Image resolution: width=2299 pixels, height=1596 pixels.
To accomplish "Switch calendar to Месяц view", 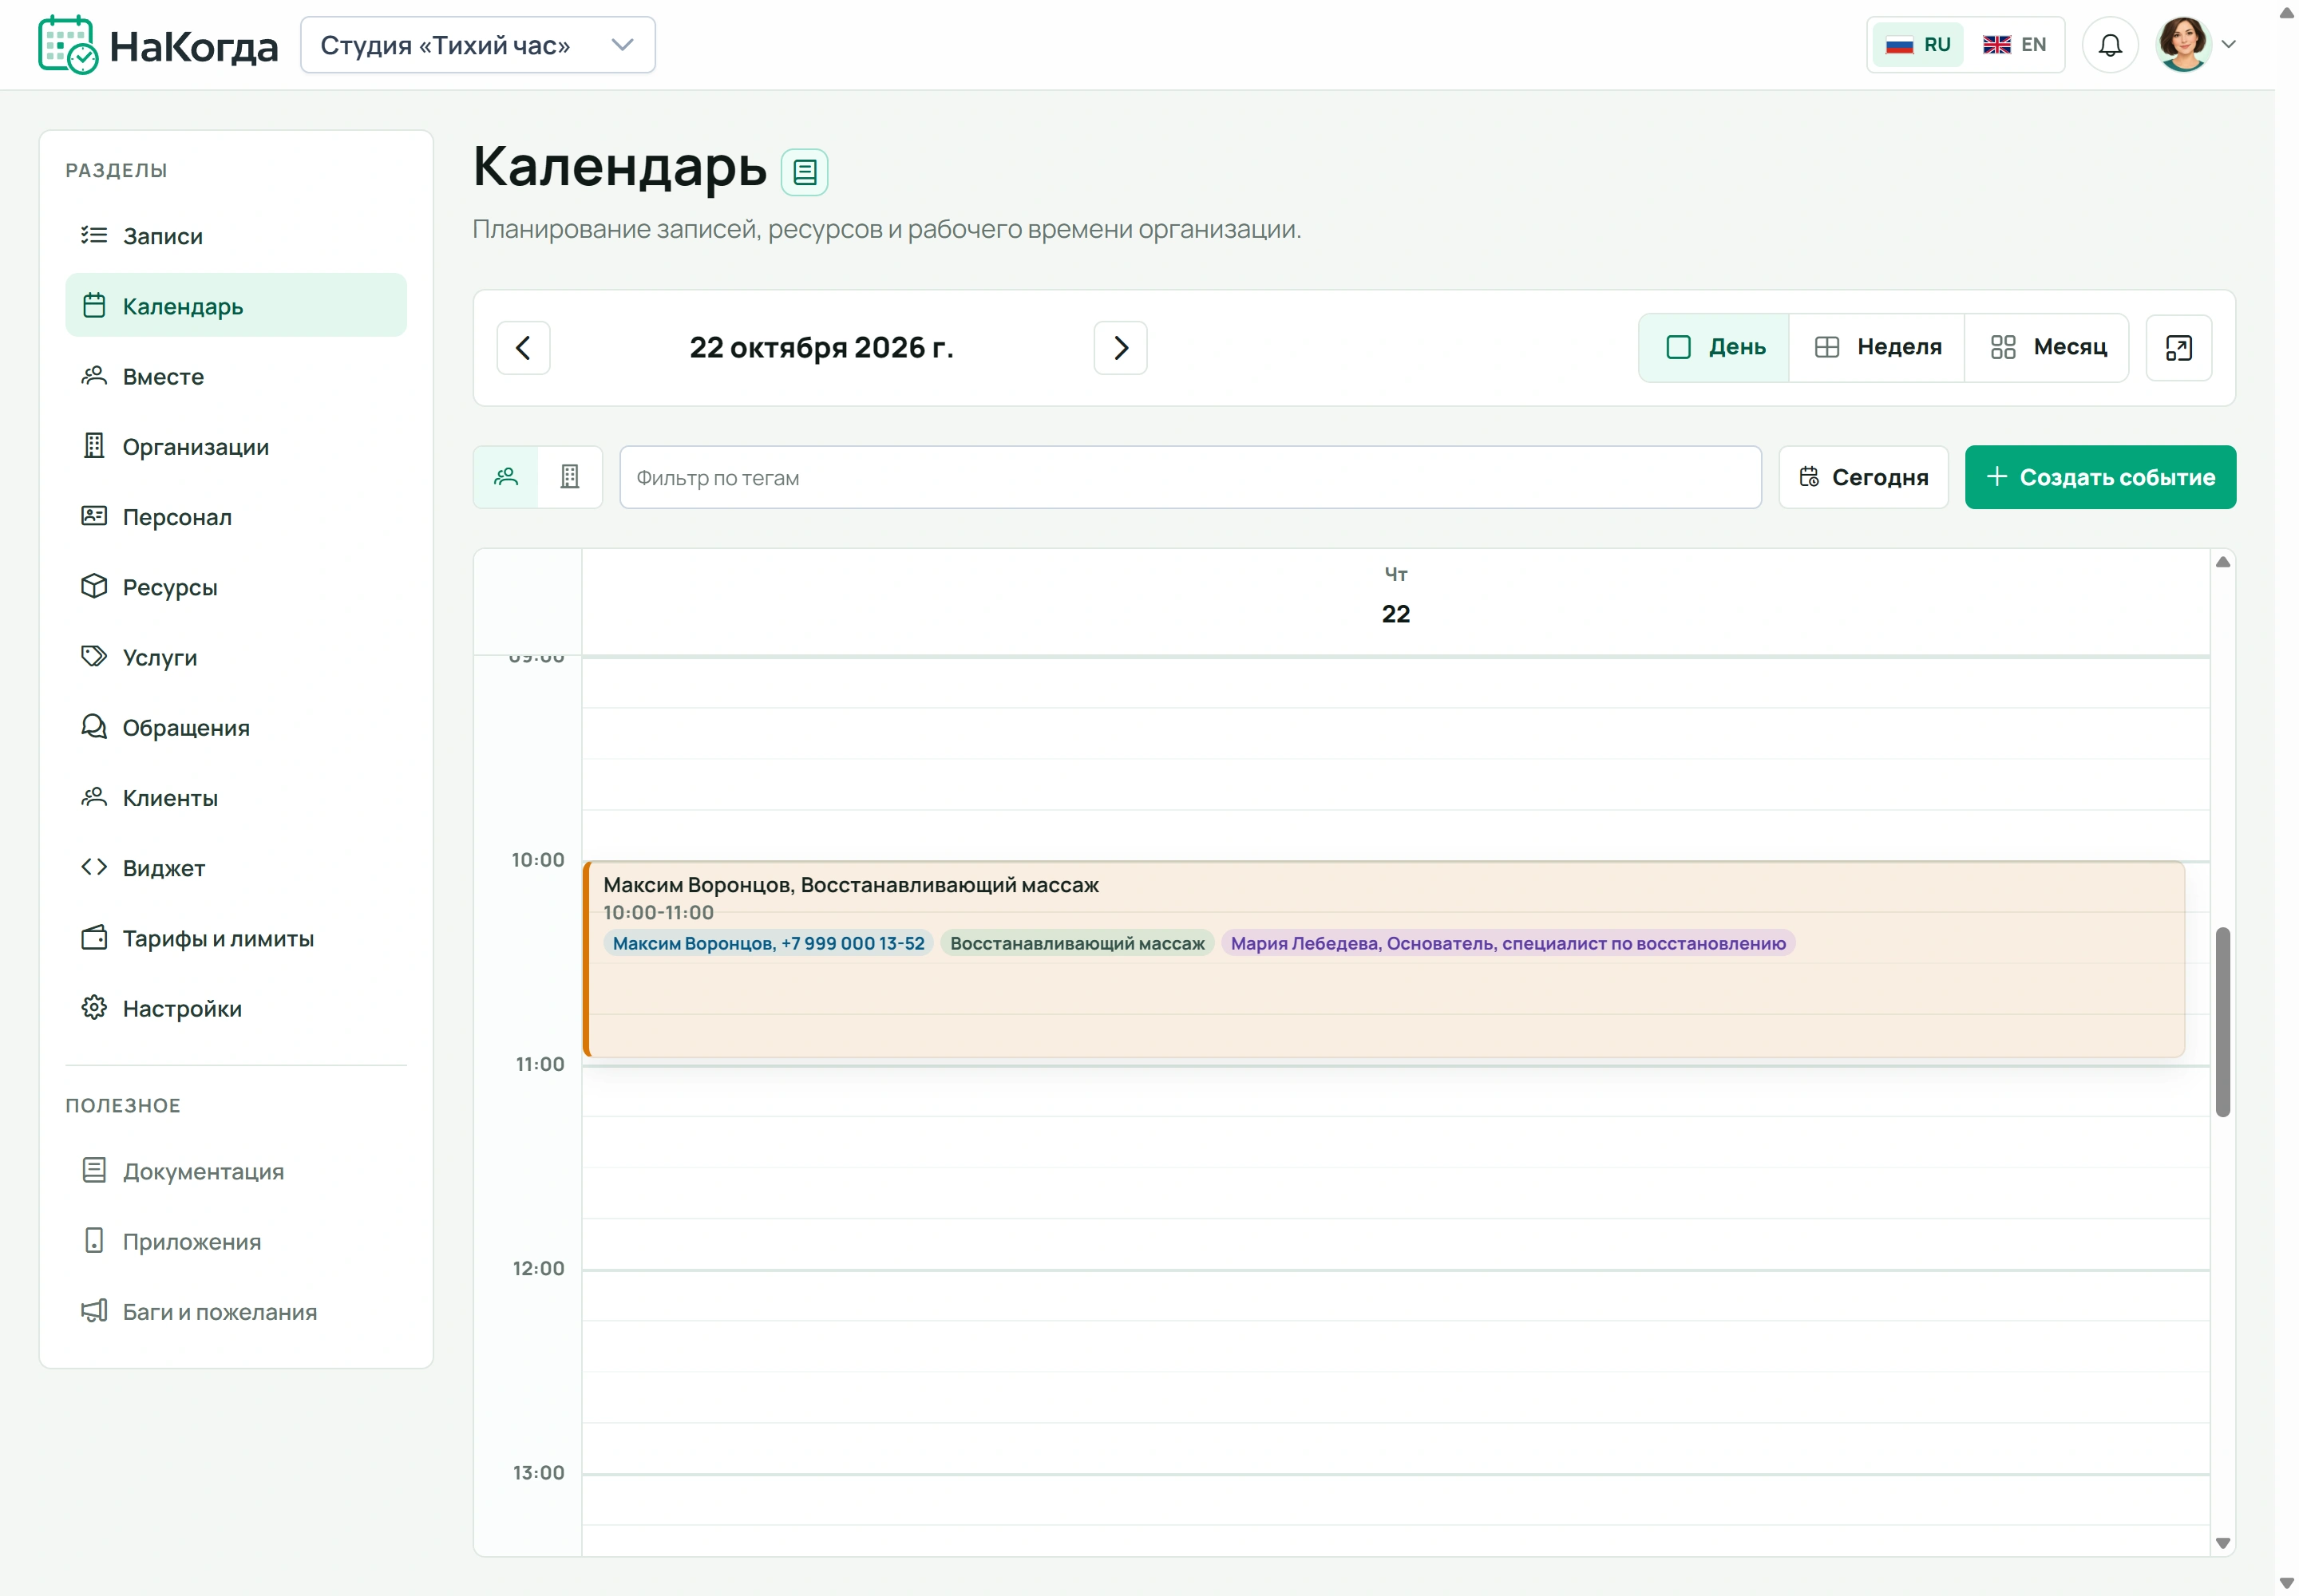I will point(2047,348).
